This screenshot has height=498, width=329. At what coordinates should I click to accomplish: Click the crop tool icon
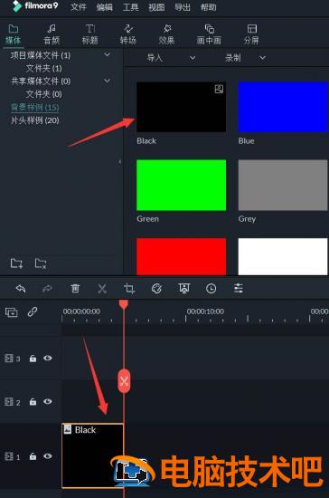click(129, 289)
